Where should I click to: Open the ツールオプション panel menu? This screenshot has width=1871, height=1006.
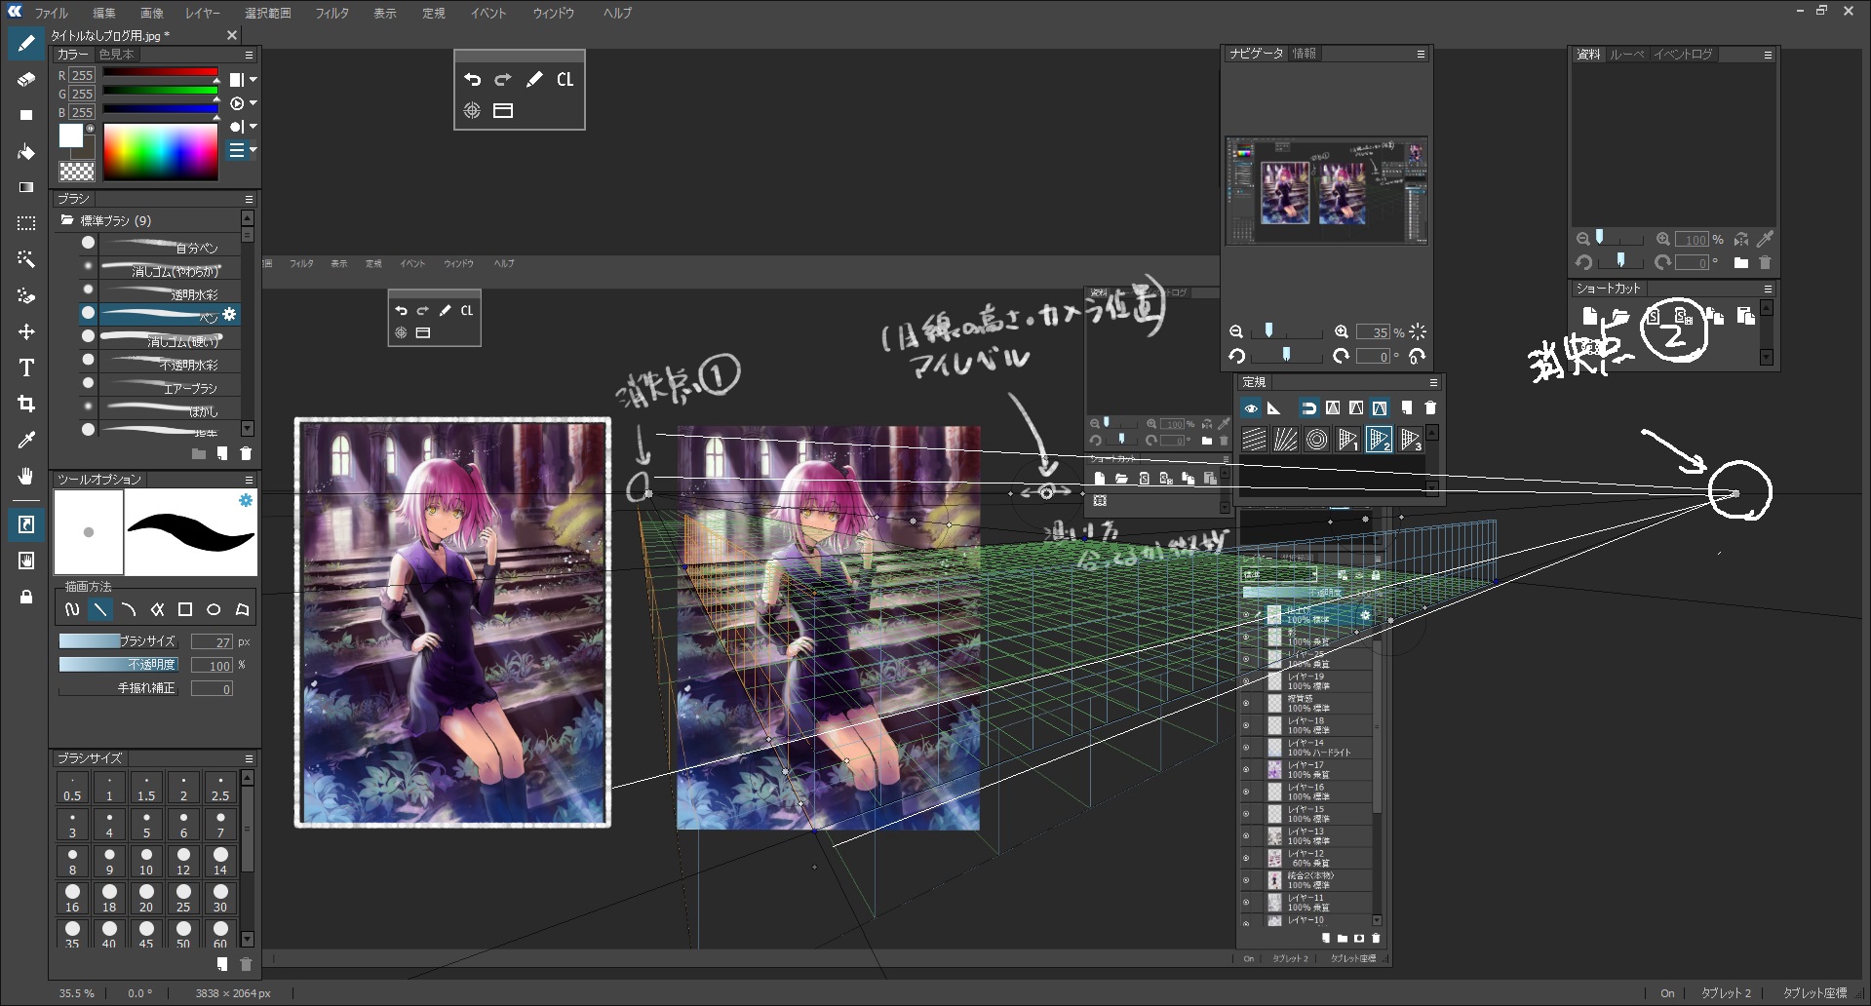point(249,480)
